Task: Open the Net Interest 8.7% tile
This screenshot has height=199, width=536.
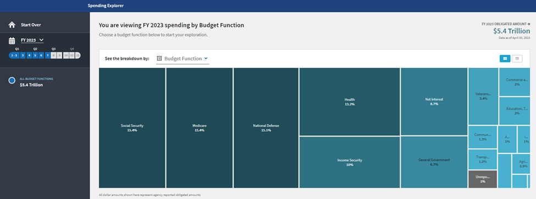Action: pos(434,101)
